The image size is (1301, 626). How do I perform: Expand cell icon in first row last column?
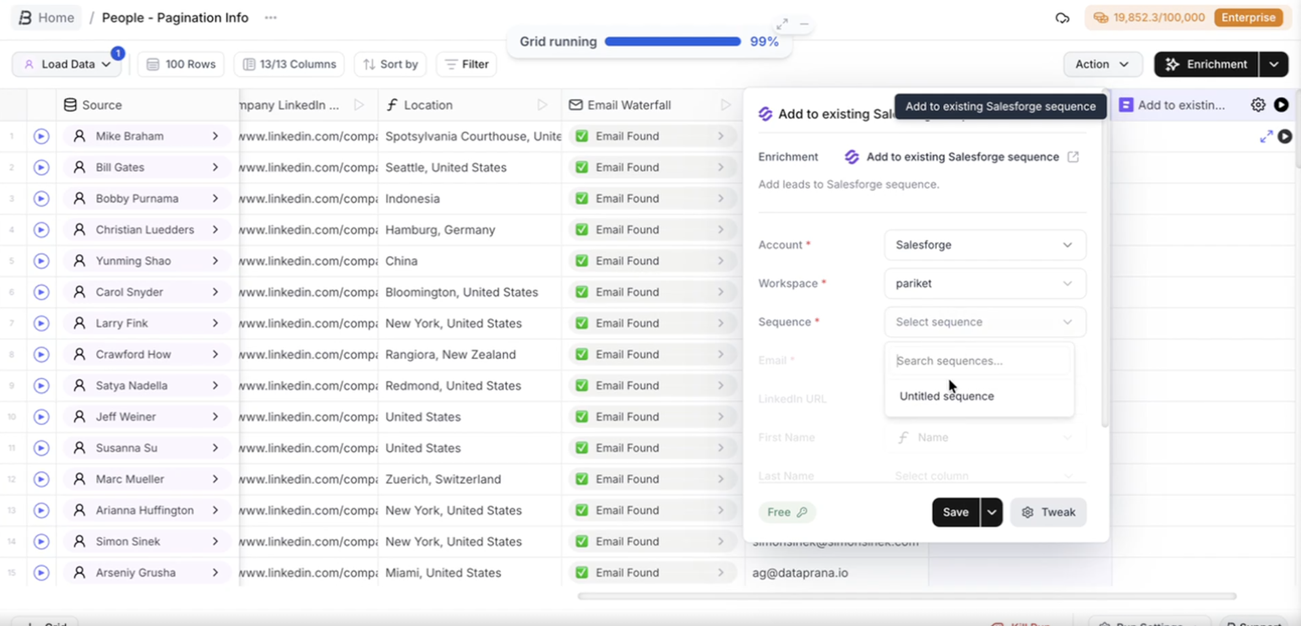[1266, 136]
